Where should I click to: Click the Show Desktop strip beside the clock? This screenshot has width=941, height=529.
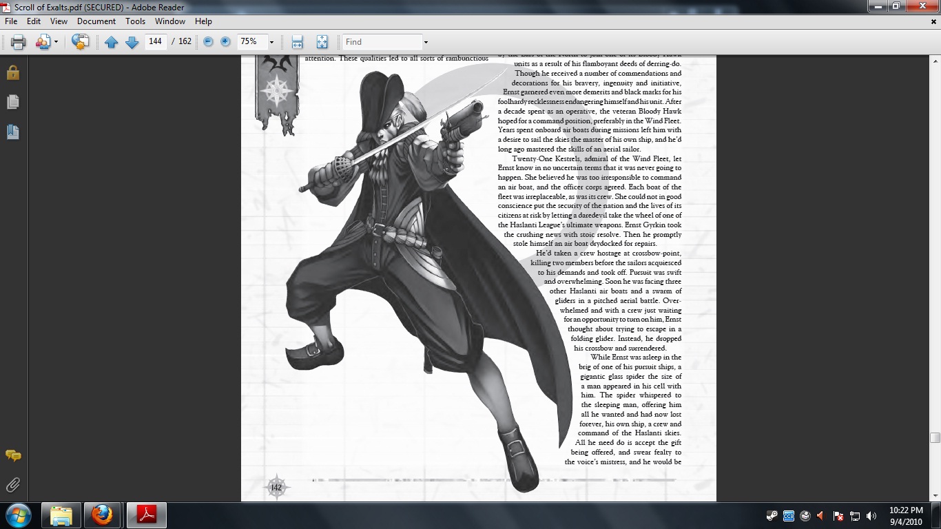point(936,516)
